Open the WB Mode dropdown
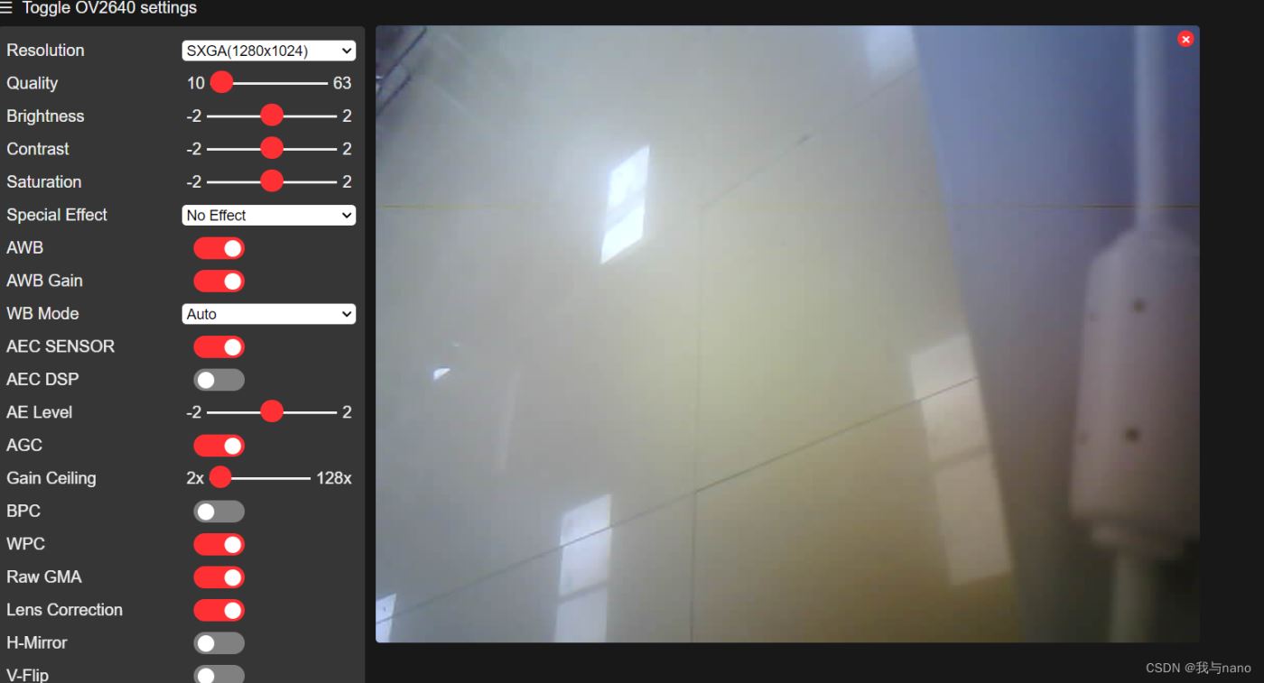Viewport: 1264px width, 683px height. click(x=268, y=314)
